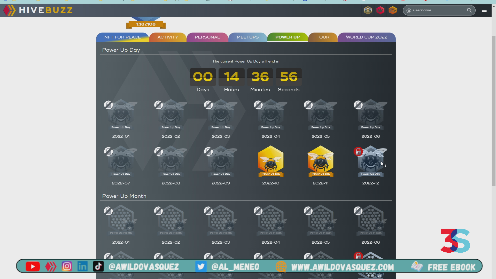
Task: Switch to the NFT FOR PEACE tab
Action: (122, 37)
